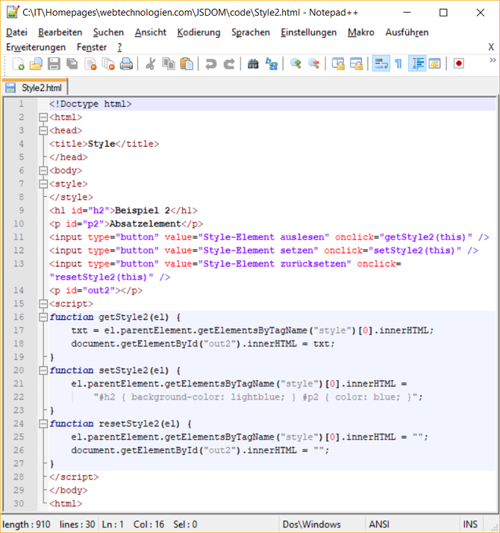Open the Erweiterungen menu
The image size is (500, 533).
pyautogui.click(x=36, y=47)
